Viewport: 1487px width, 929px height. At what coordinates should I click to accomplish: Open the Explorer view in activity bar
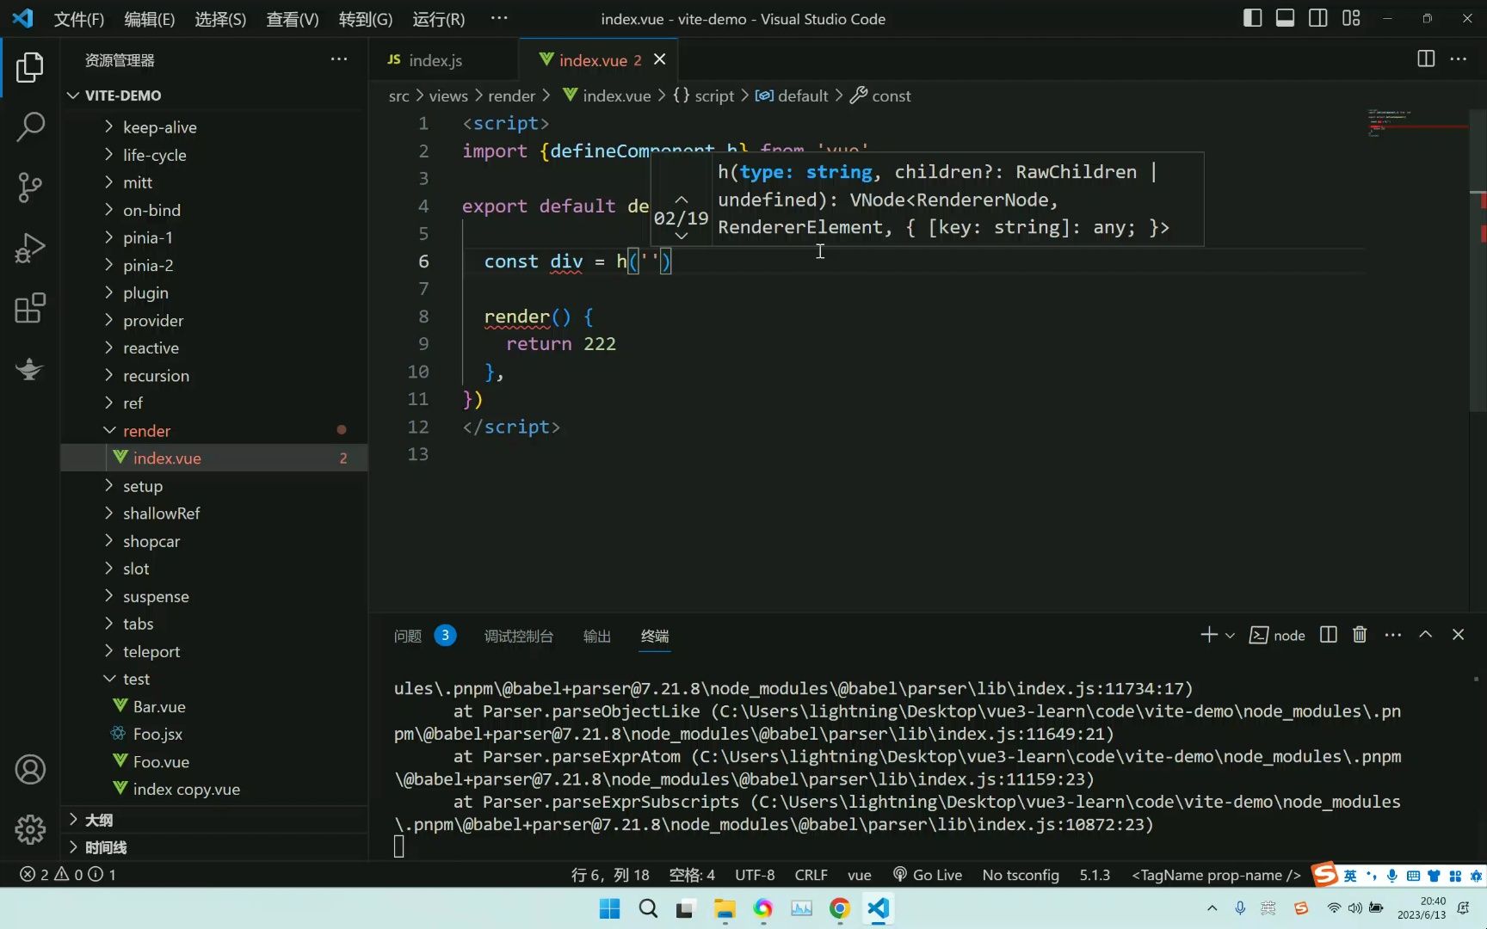click(x=30, y=66)
